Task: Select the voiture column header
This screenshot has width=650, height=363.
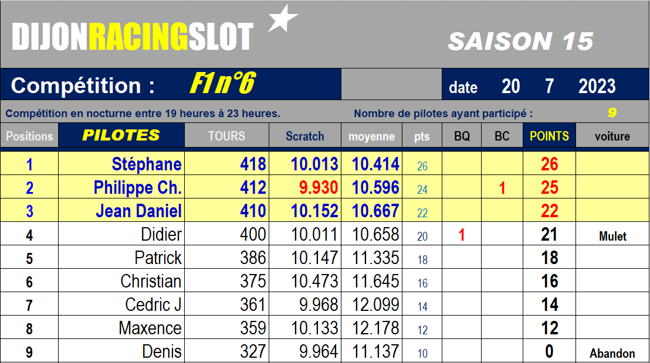Action: [612, 135]
